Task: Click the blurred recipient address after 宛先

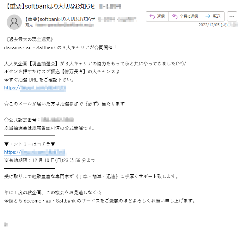Action: pyautogui.click(x=65, y=25)
